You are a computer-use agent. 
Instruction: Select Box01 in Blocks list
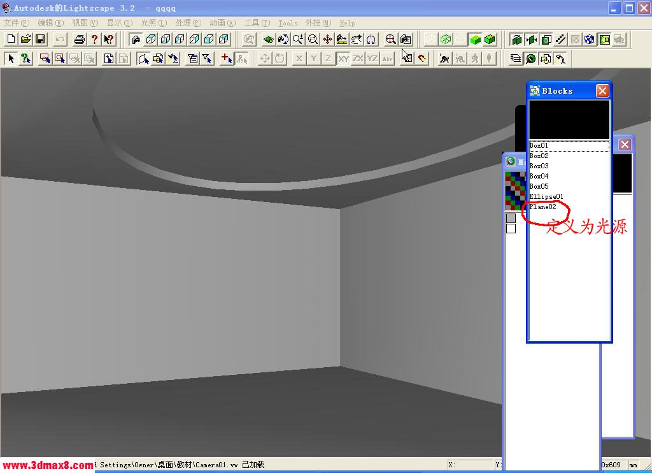[x=569, y=146]
